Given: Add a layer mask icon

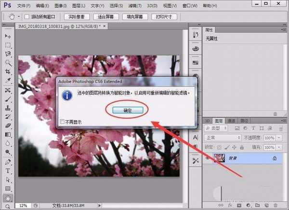Looking at the screenshot, I should (239, 205).
